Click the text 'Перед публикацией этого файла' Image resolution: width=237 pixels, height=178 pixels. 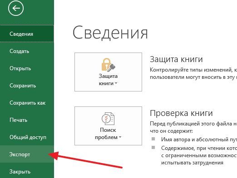[191, 124]
